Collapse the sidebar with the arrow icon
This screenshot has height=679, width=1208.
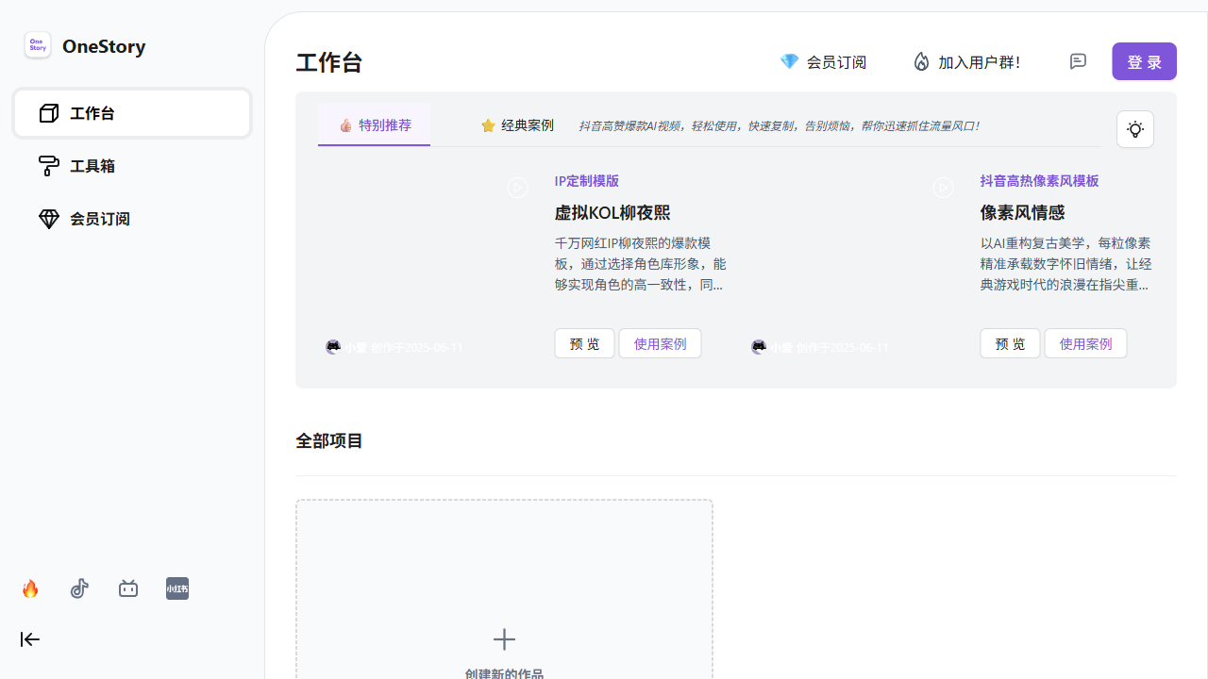click(x=30, y=639)
